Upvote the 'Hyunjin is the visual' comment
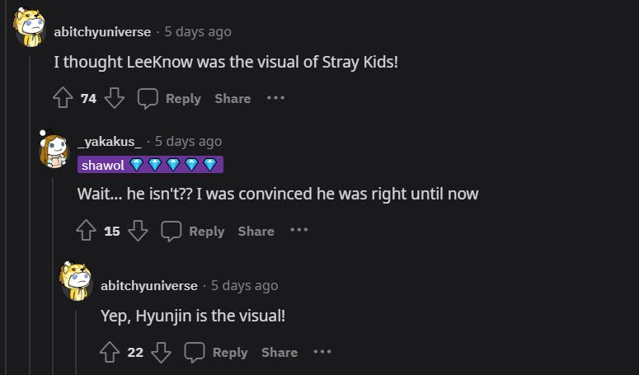Image resolution: width=639 pixels, height=375 pixels. pos(110,353)
